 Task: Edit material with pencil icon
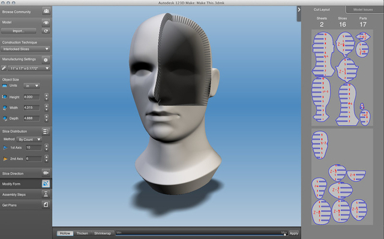[x=4, y=68]
